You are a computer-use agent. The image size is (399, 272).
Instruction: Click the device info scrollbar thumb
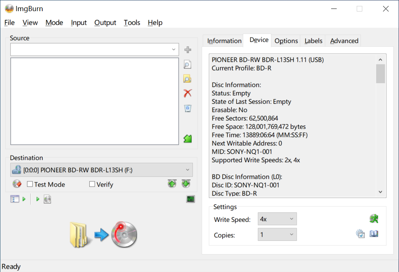380,73
